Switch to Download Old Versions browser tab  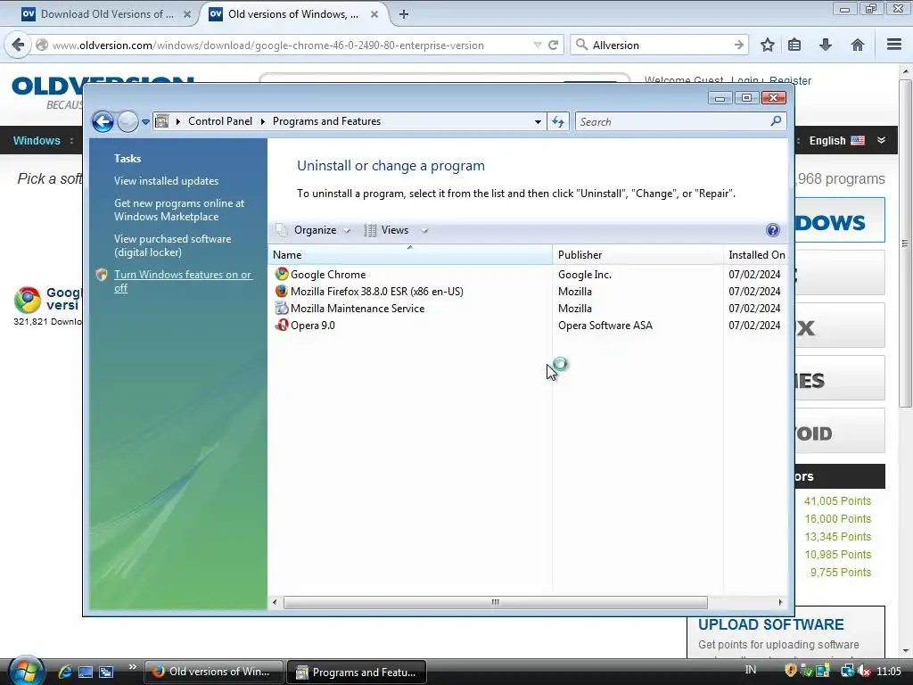pos(105,14)
